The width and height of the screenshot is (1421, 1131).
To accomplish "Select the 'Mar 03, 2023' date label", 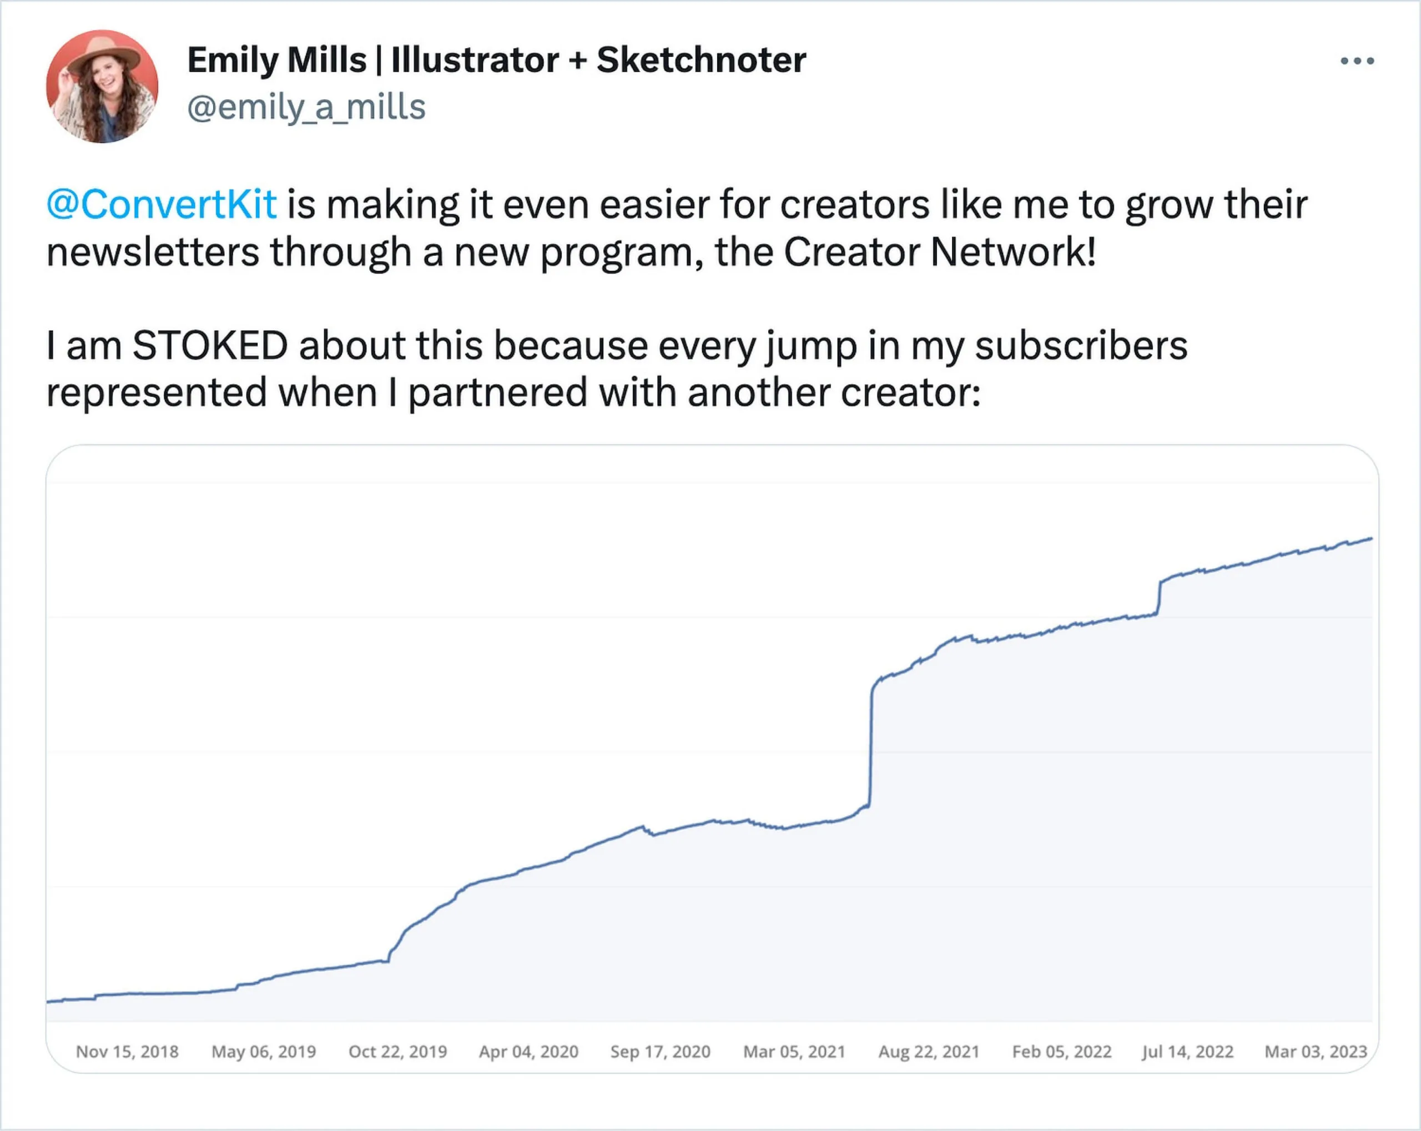I will coord(1316,1051).
